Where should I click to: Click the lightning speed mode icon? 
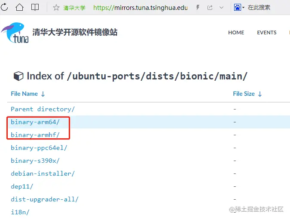(x=198, y=8)
